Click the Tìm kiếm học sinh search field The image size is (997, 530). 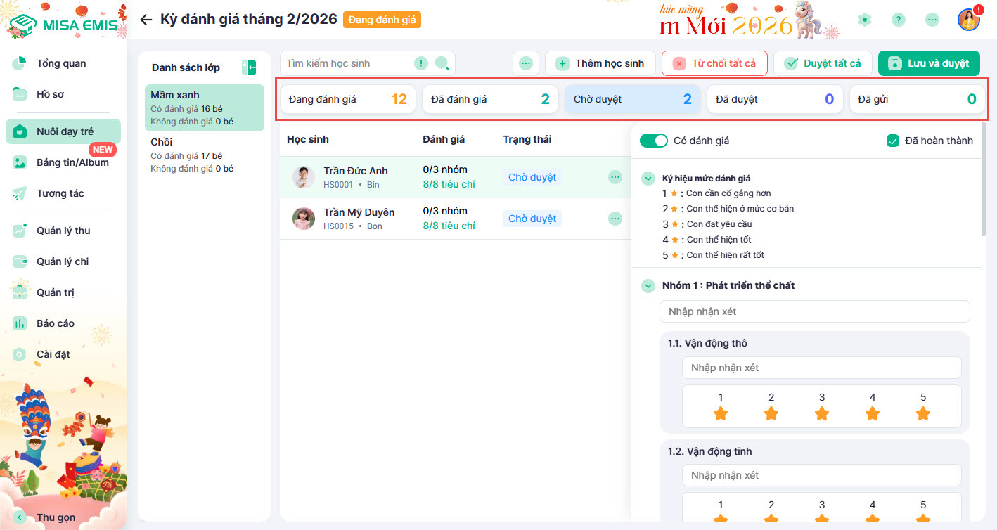click(x=348, y=64)
